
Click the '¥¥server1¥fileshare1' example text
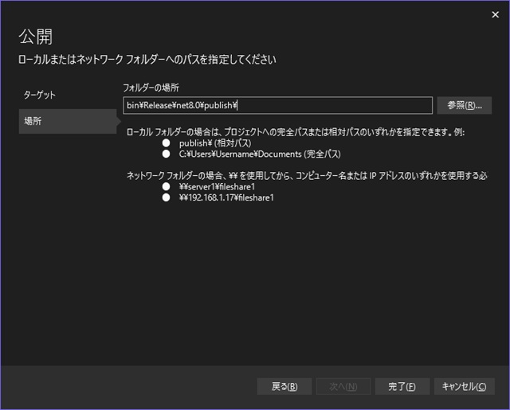217,186
